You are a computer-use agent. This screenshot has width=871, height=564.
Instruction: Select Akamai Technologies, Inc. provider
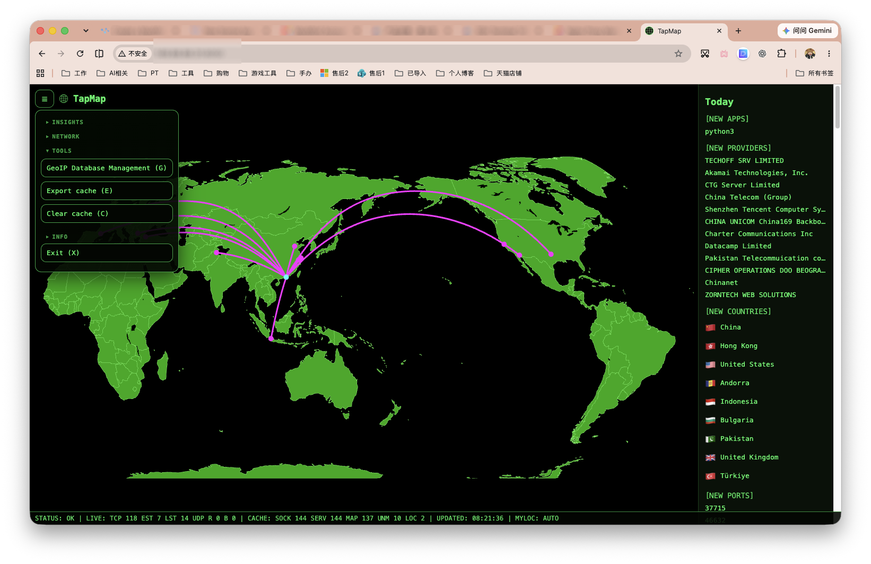[x=756, y=173]
